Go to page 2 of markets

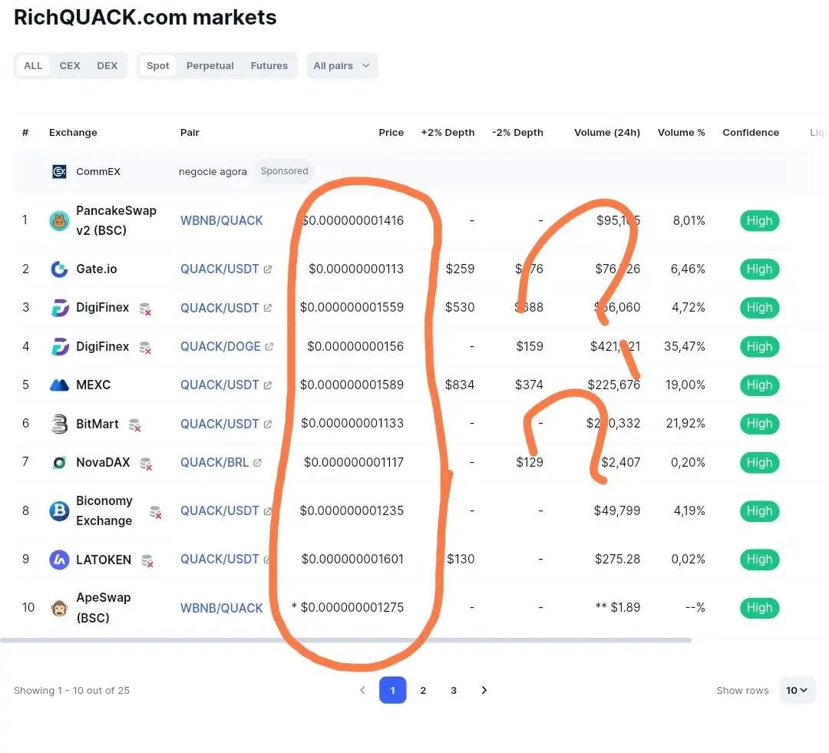(423, 690)
